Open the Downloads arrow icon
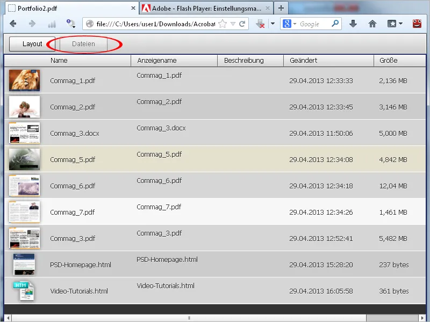This screenshot has height=322, width=430. click(x=353, y=24)
